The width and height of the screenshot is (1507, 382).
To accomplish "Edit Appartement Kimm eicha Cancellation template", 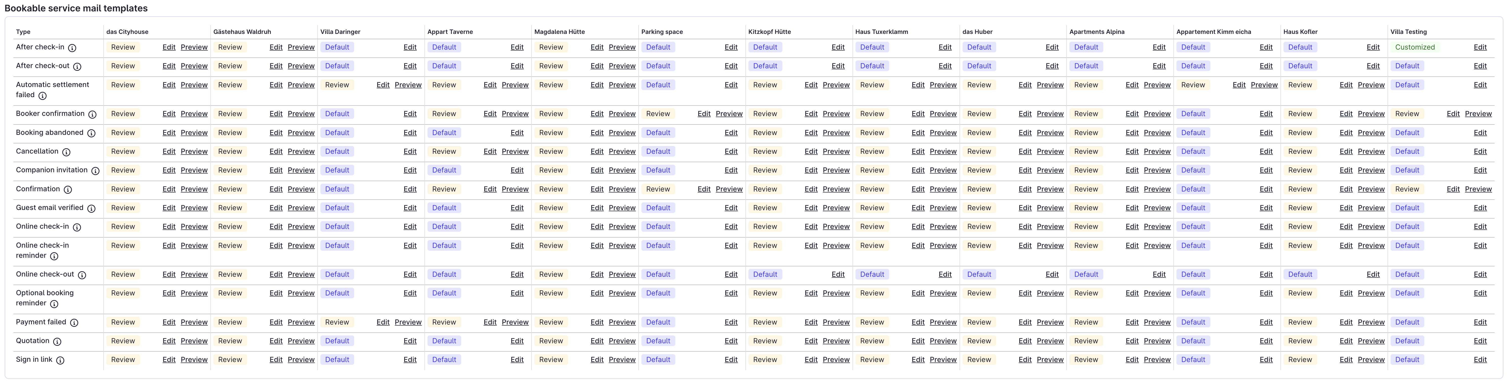I will click(1267, 152).
